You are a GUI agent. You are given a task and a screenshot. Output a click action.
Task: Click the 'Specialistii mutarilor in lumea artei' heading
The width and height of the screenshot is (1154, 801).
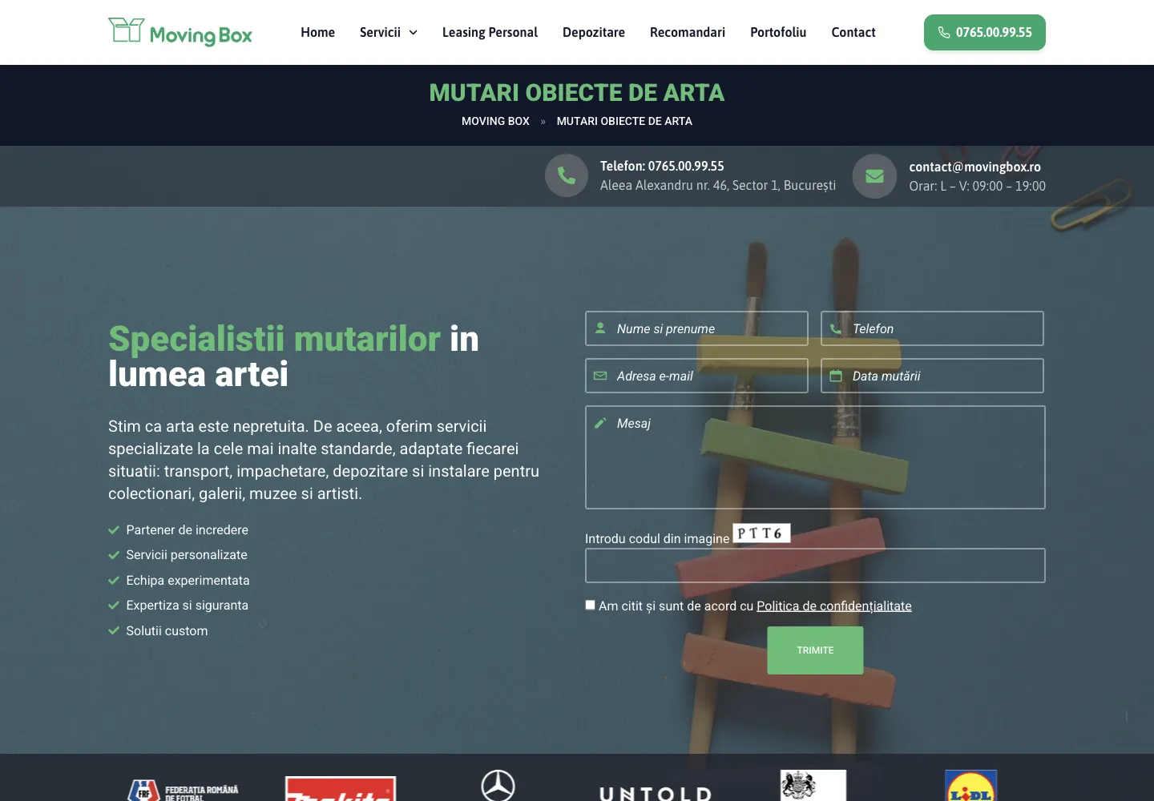[x=293, y=356]
